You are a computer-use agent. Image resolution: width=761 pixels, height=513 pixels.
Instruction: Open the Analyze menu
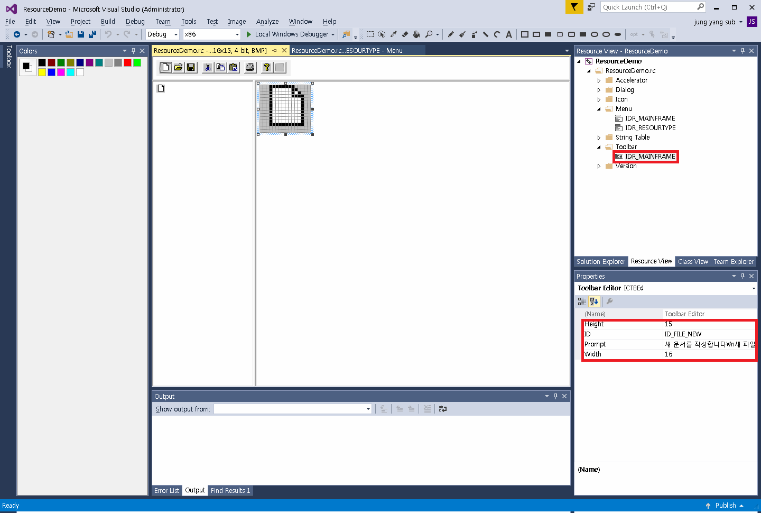coord(267,22)
